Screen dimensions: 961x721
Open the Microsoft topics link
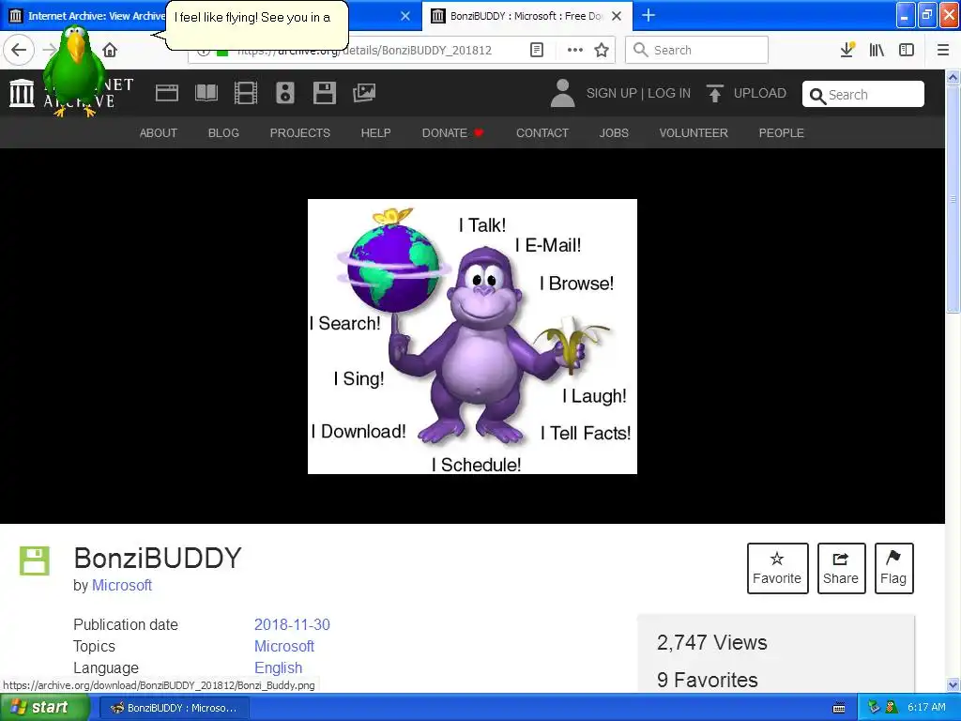click(x=284, y=646)
